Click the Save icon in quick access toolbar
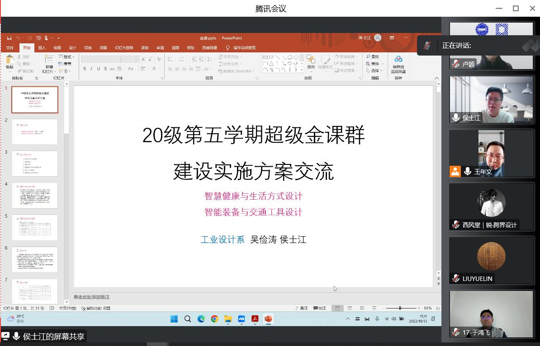Viewport: 540px width, 346px height. pos(9,38)
